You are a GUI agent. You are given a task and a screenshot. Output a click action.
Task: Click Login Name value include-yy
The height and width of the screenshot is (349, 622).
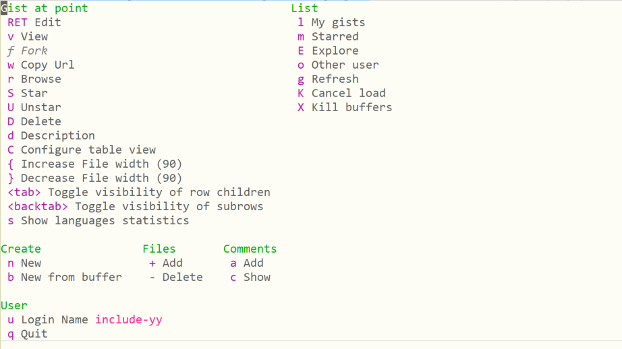128,319
